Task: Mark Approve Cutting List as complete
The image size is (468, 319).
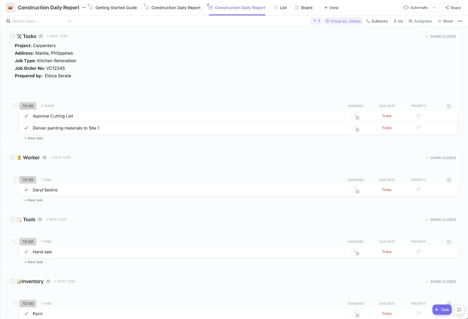Action: (26, 116)
